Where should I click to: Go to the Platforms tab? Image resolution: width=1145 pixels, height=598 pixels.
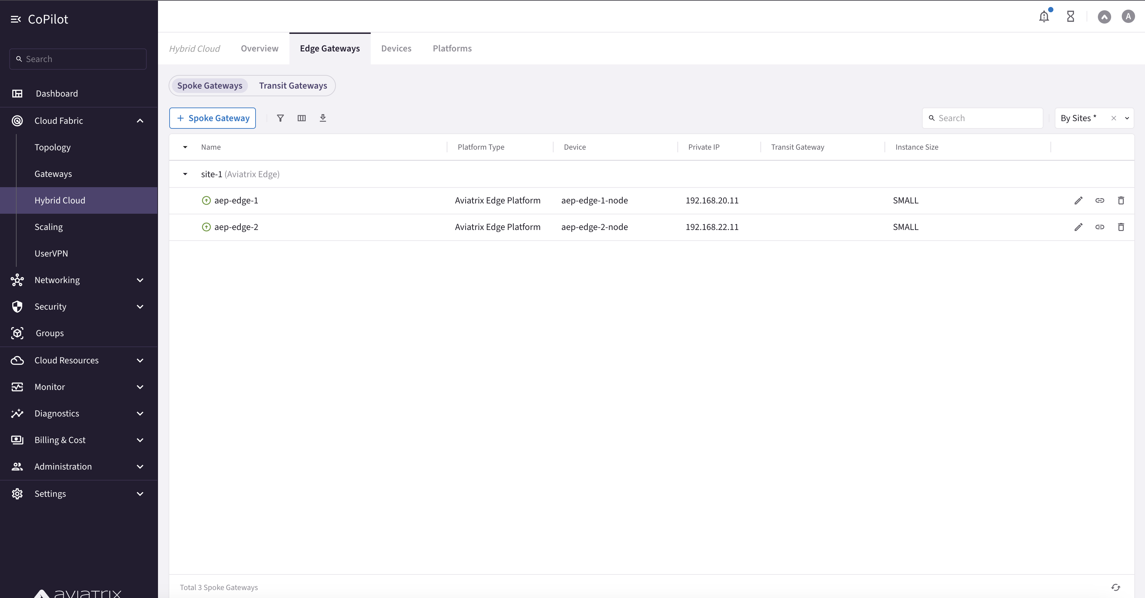coord(452,48)
